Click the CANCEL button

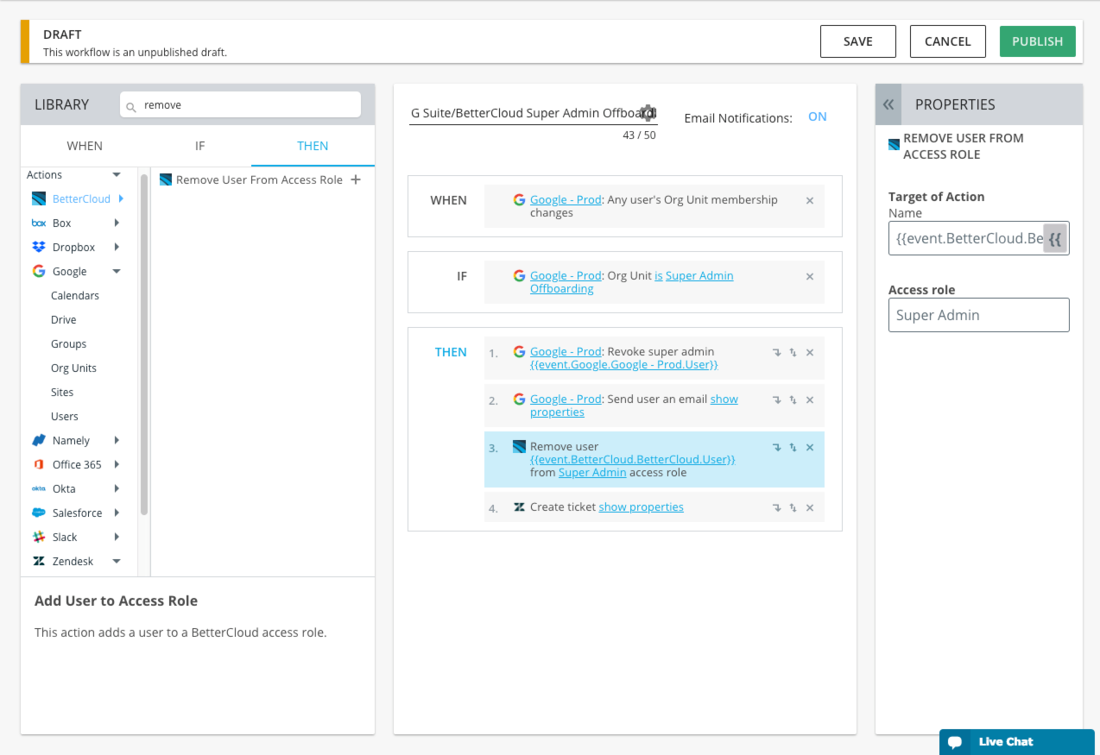(948, 41)
